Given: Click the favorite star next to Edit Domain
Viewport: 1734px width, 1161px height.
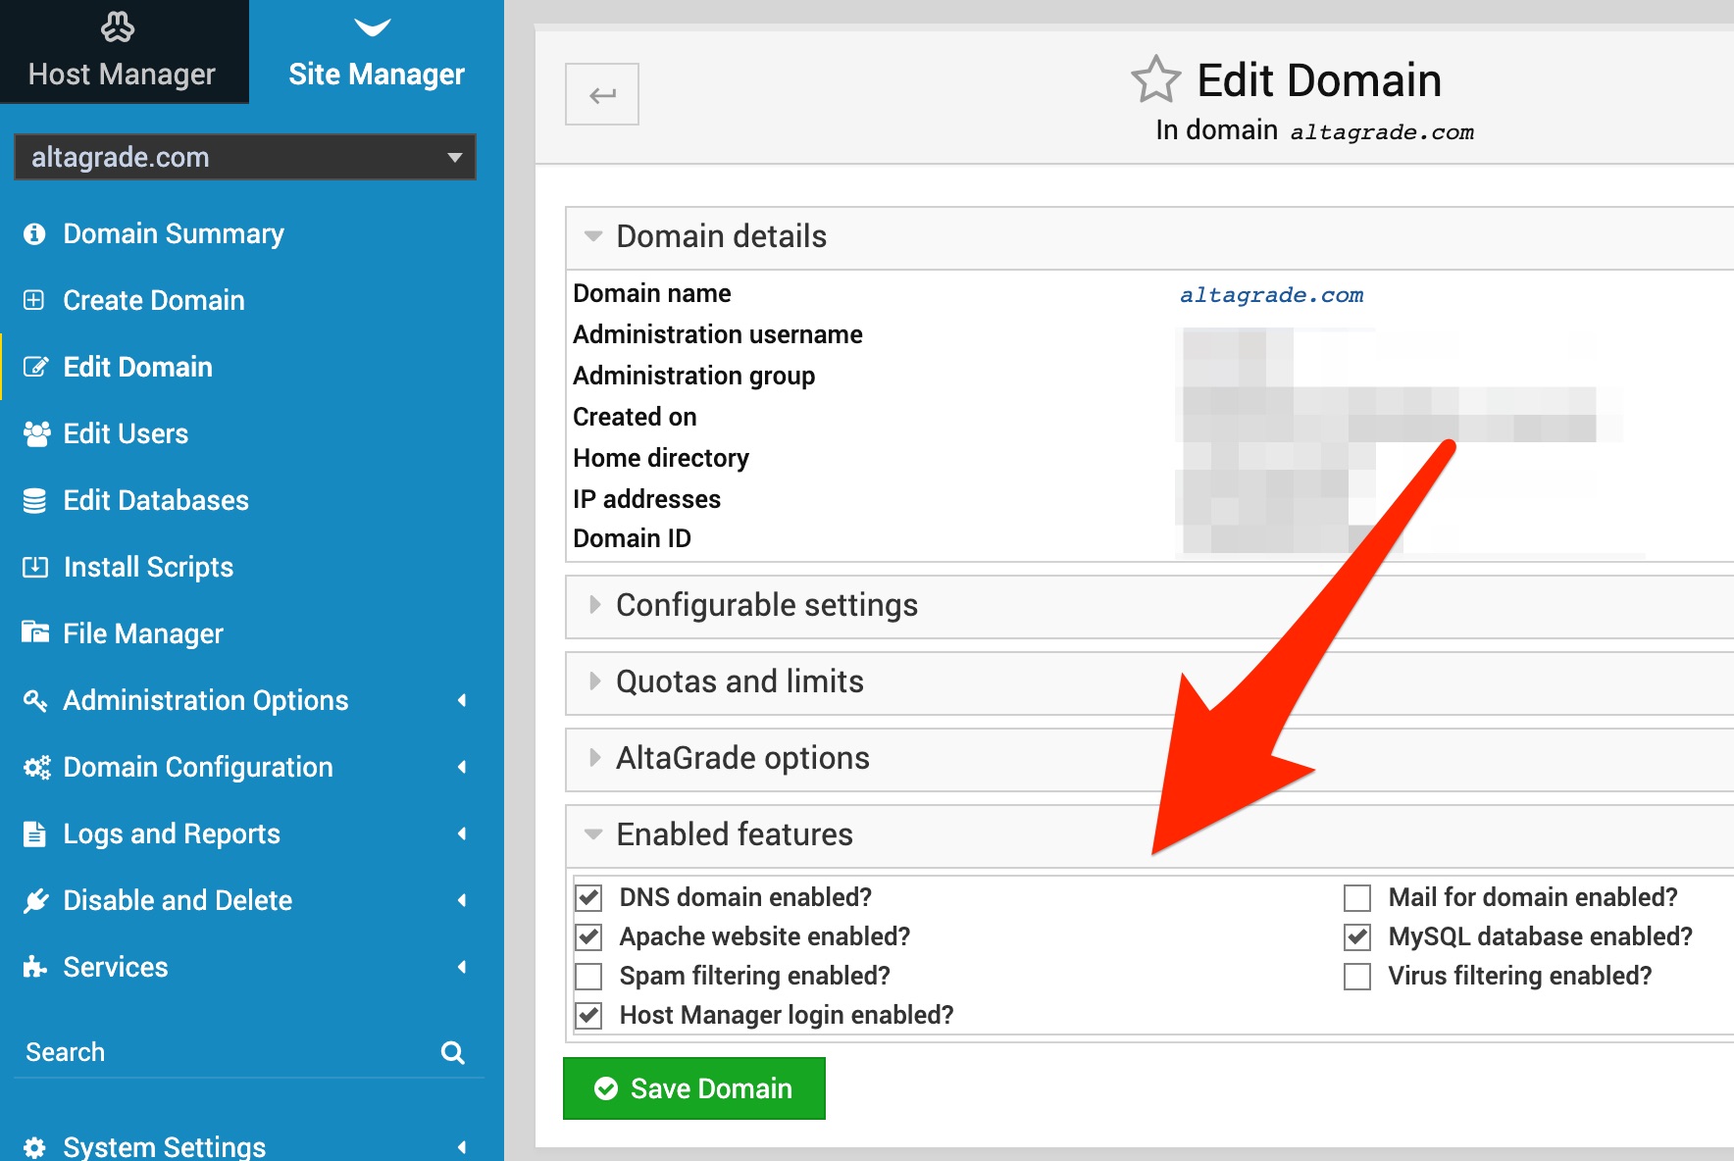Looking at the screenshot, I should (1155, 79).
